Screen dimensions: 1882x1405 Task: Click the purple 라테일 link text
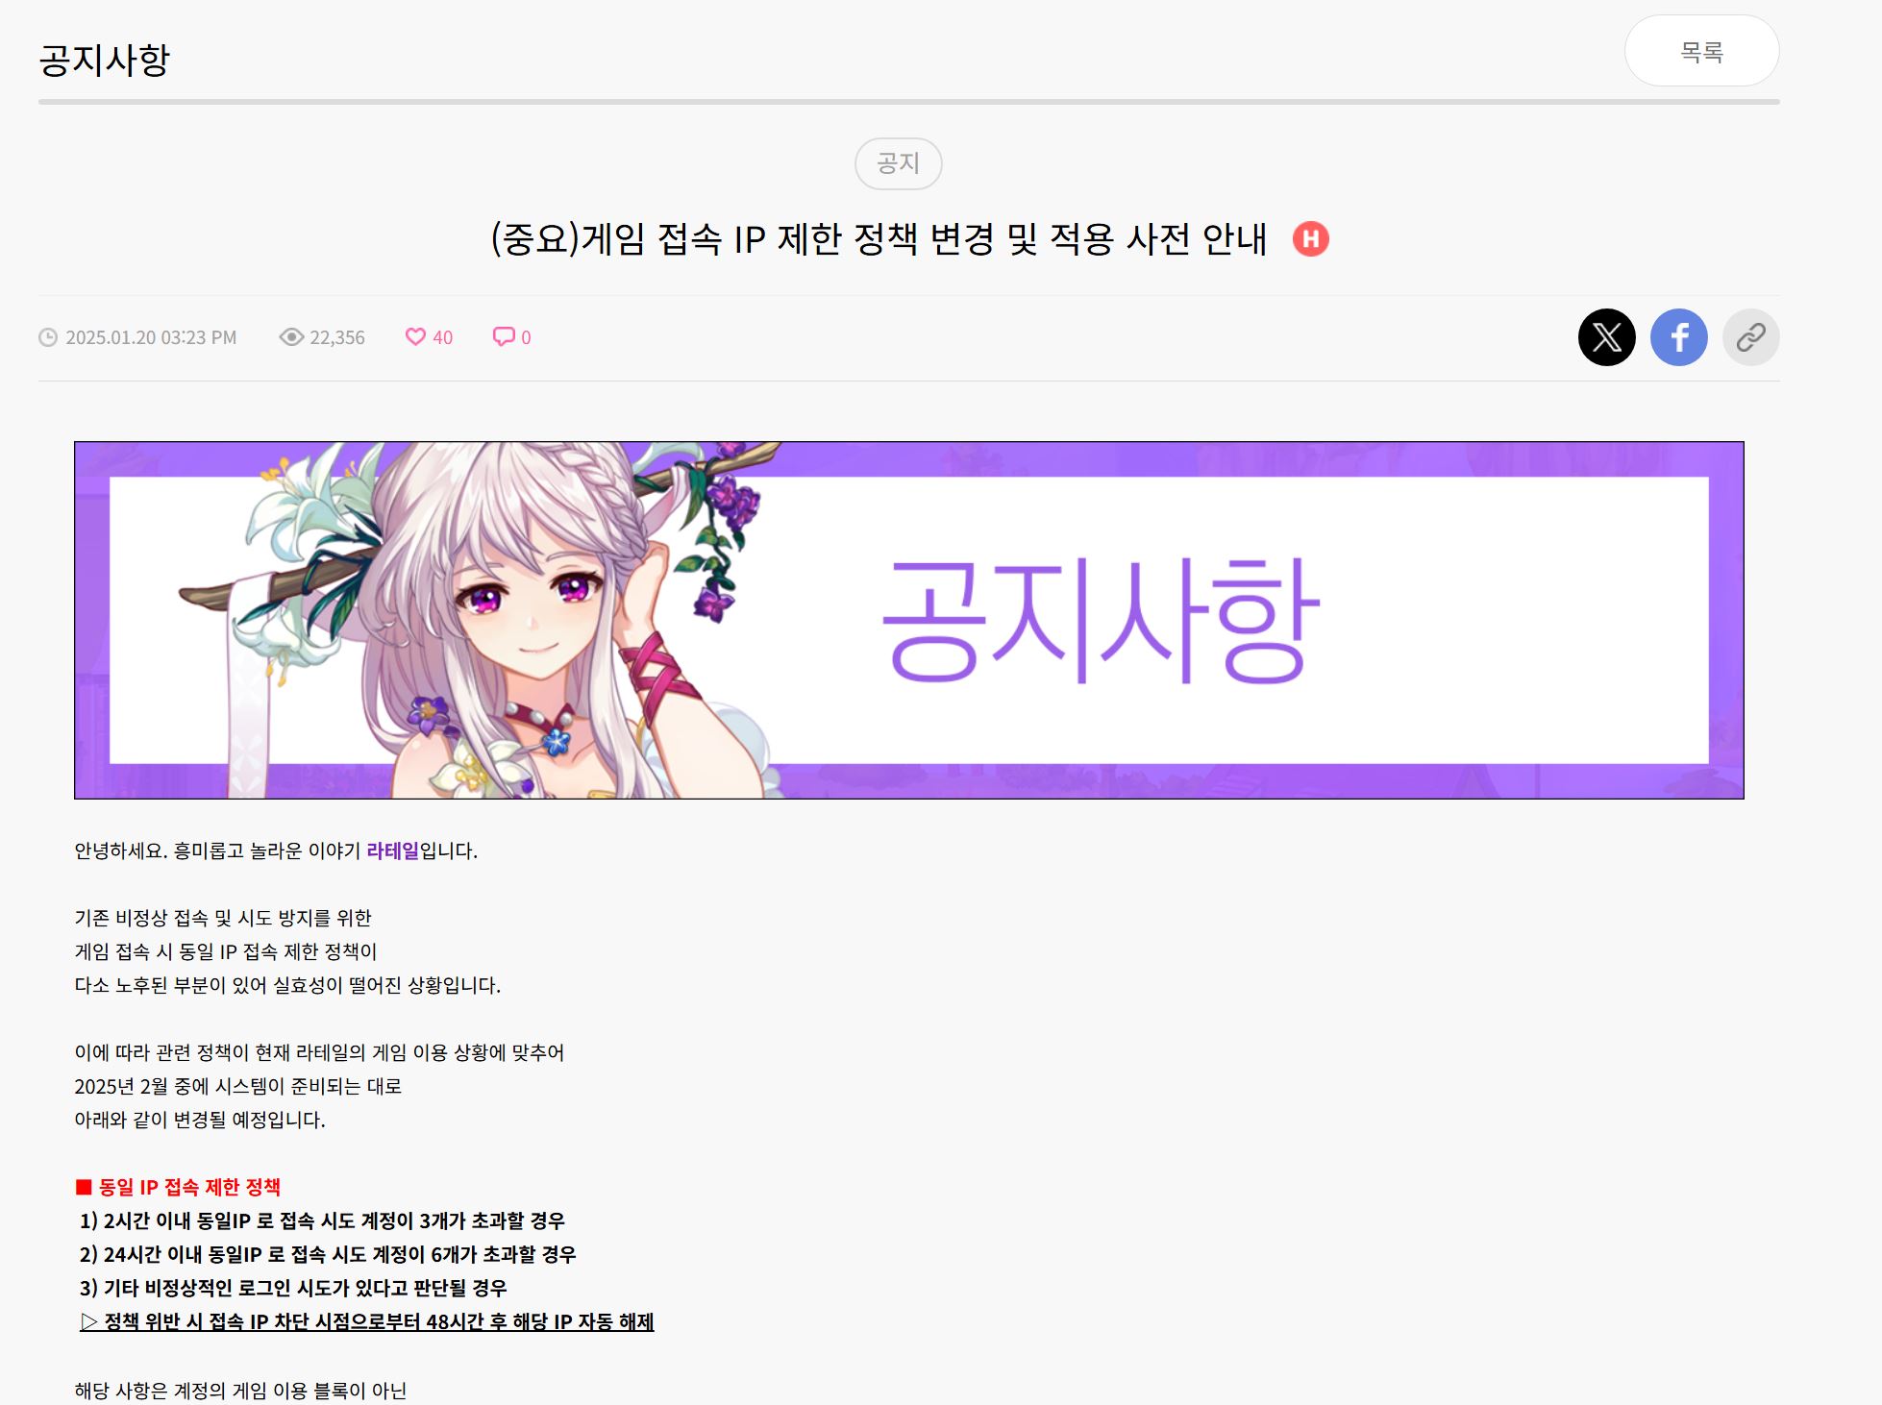coord(393,850)
